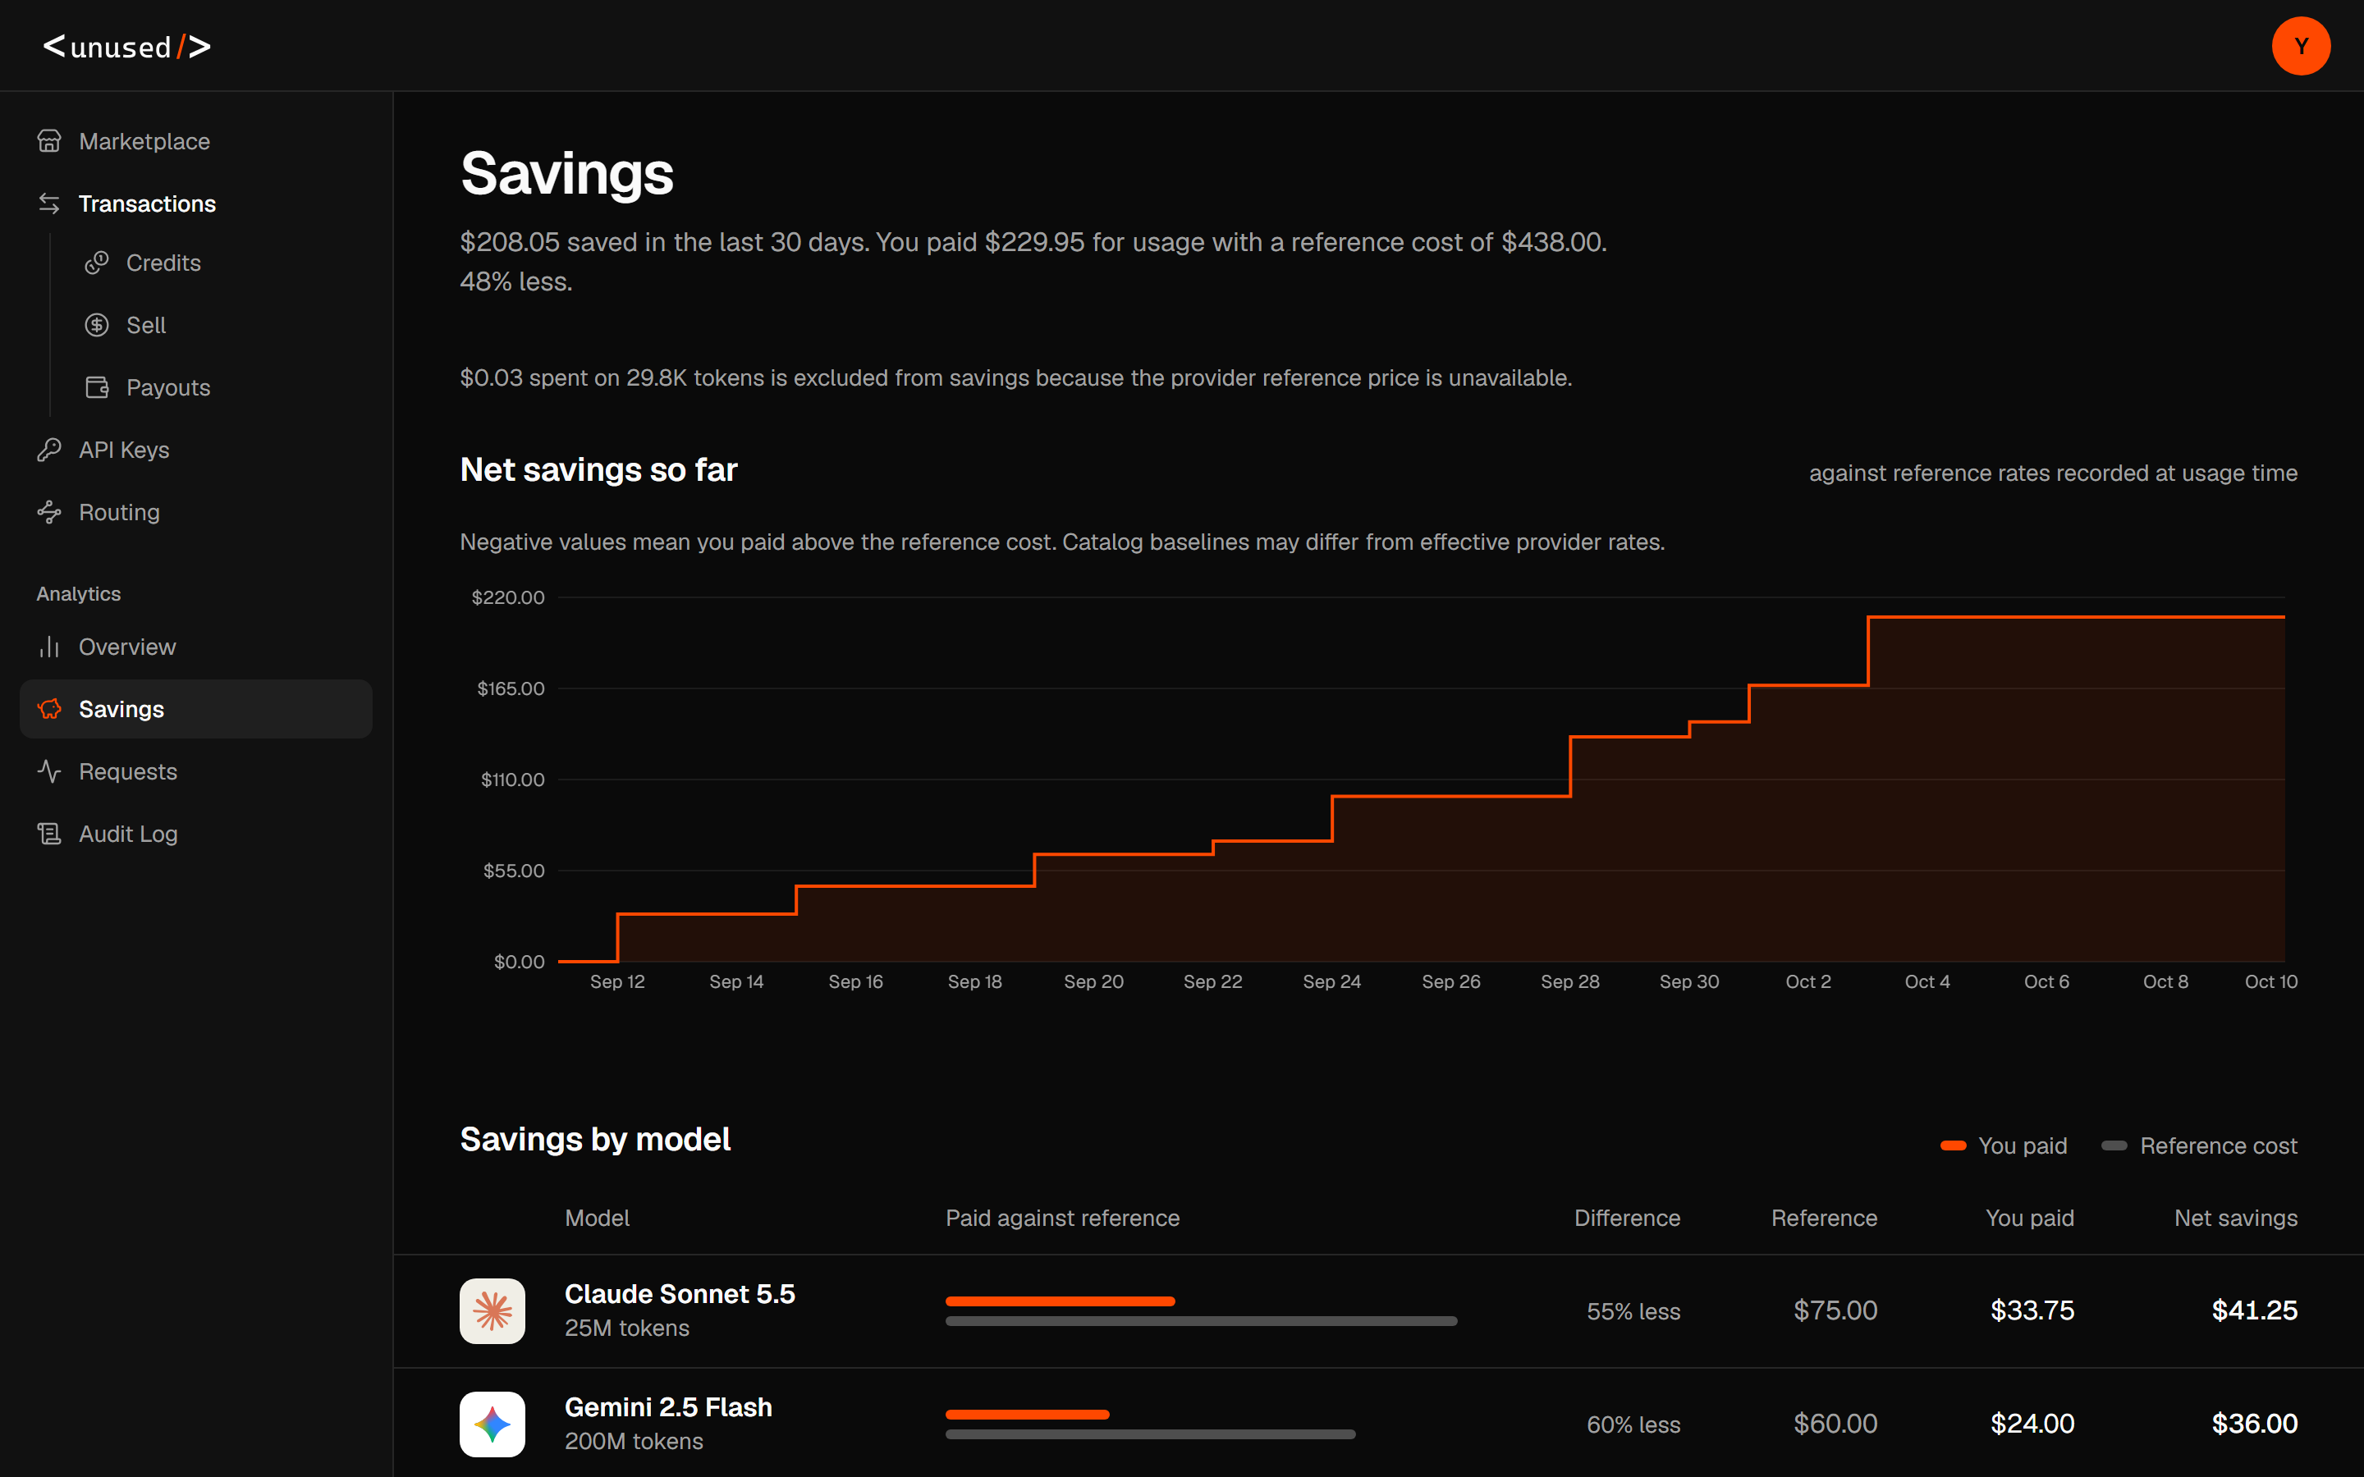
Task: Click the Gemini 2.5 Flash model name
Action: coord(668,1407)
